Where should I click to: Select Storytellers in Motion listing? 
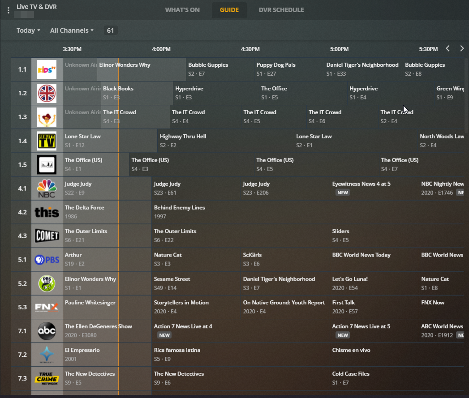(x=196, y=307)
